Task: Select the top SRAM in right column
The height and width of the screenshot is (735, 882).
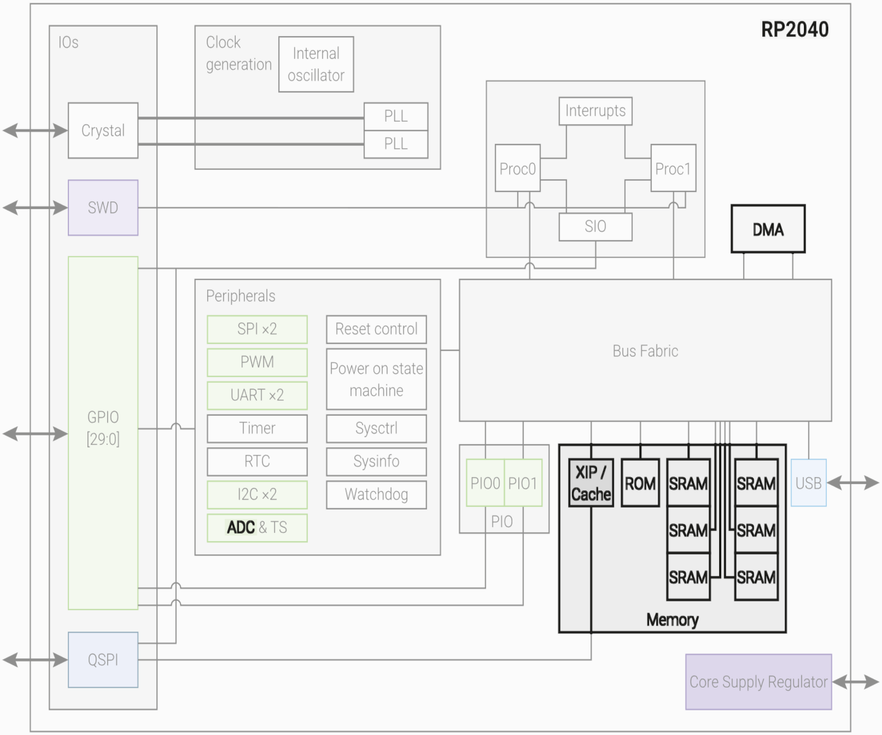Action: click(x=757, y=483)
